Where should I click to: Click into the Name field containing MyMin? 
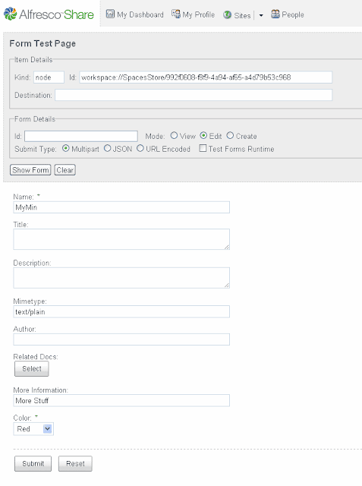(121, 207)
